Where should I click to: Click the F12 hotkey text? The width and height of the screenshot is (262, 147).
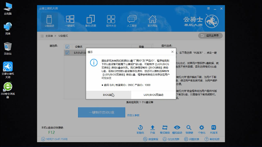click(x=51, y=132)
